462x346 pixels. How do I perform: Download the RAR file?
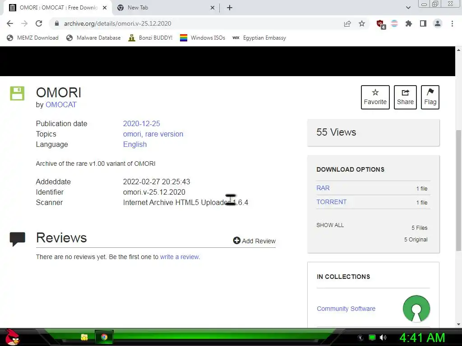[323, 188]
